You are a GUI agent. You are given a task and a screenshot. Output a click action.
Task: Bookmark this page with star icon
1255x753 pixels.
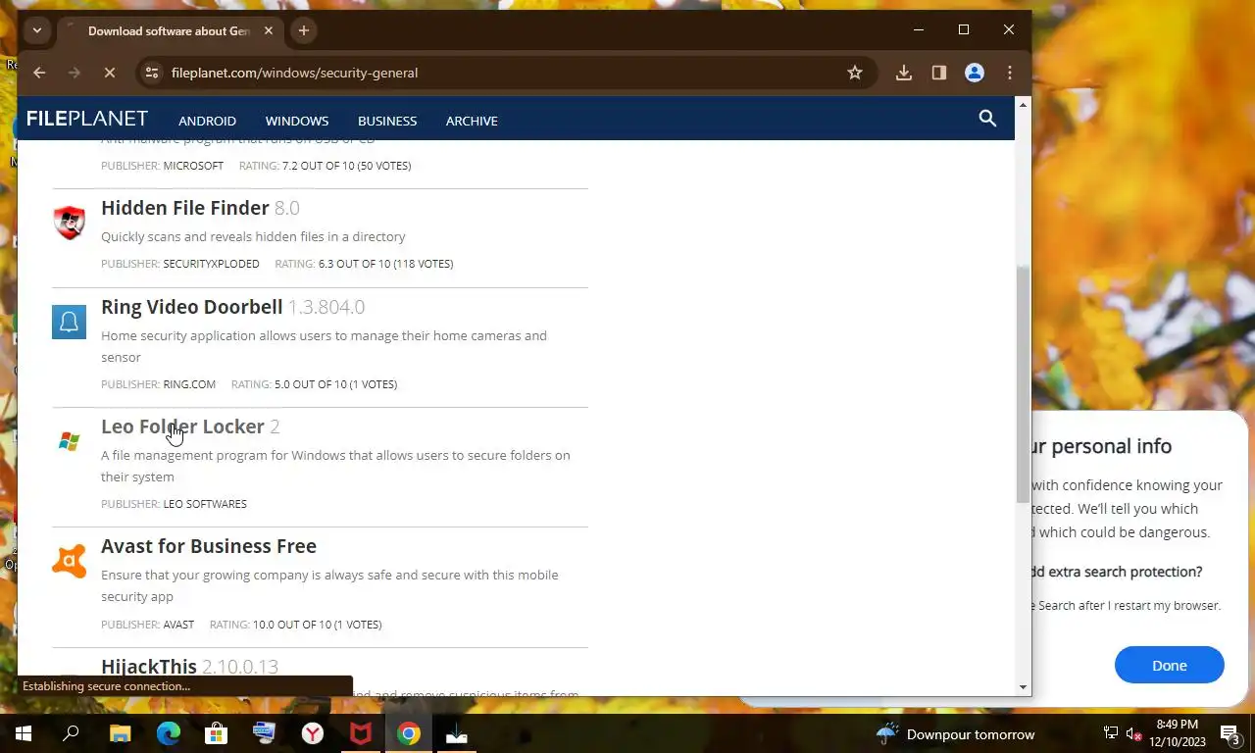855,73
